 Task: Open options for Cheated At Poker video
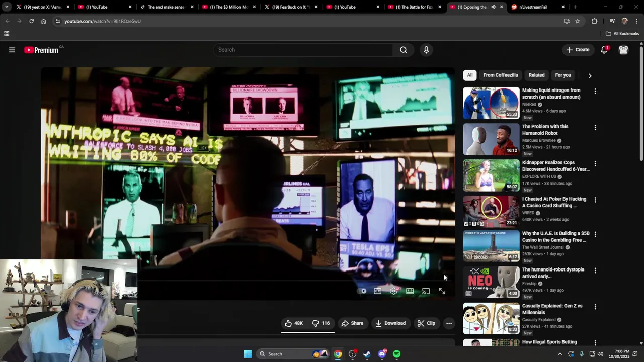(x=595, y=200)
